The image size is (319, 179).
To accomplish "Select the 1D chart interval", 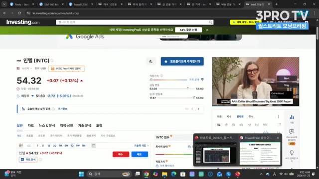I will [x=72, y=146].
